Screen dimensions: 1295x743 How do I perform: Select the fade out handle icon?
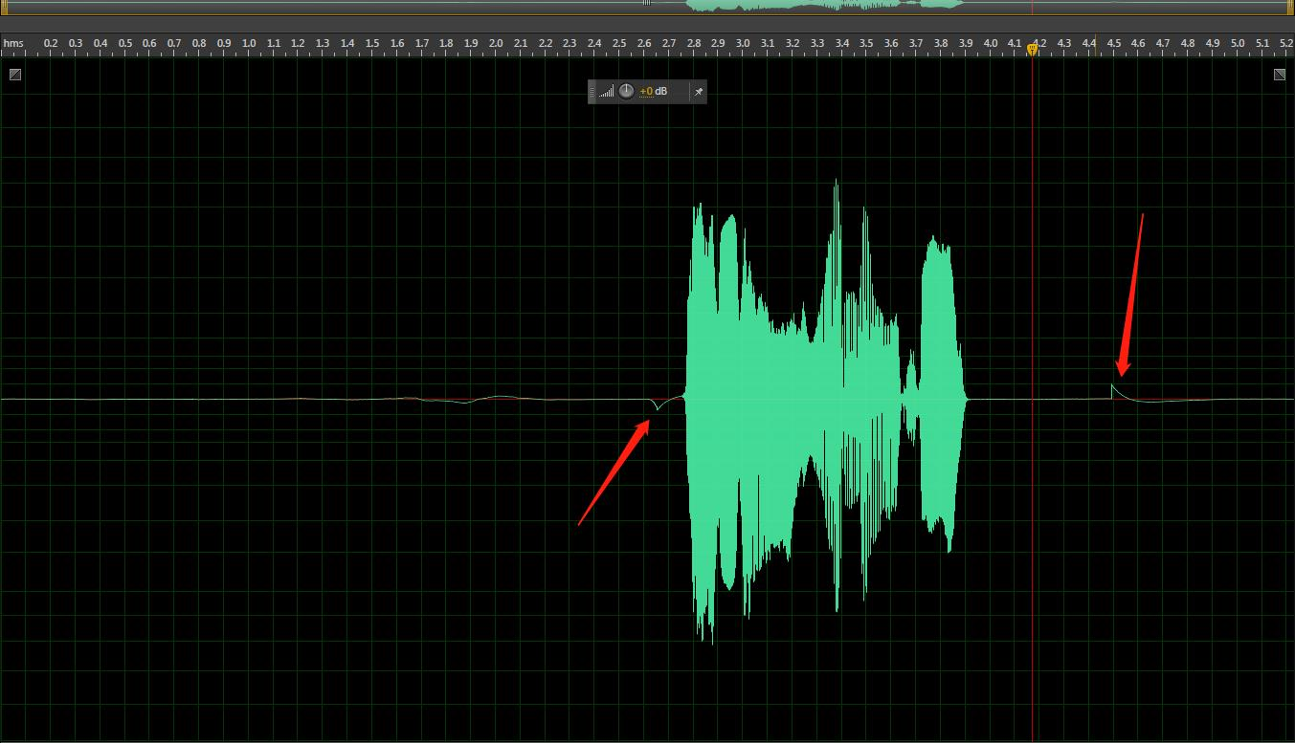pos(1280,75)
